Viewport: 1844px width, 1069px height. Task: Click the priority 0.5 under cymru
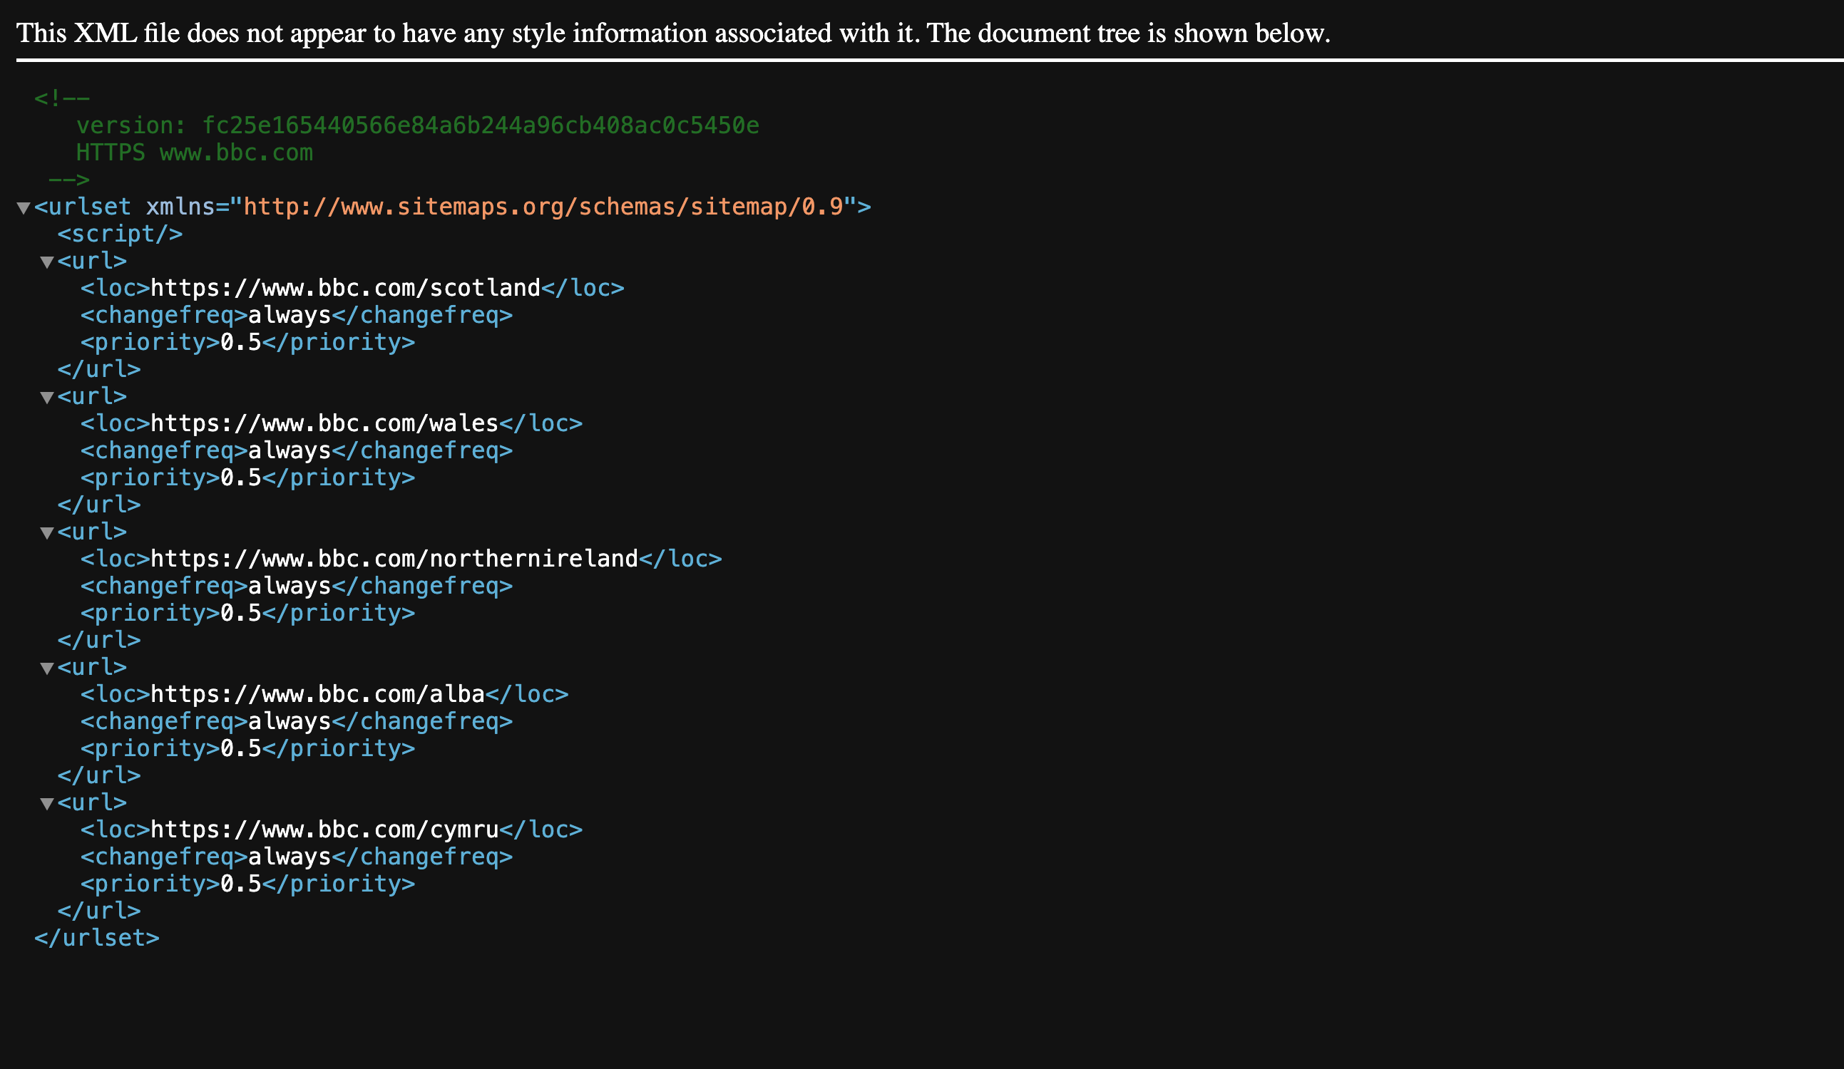point(241,883)
